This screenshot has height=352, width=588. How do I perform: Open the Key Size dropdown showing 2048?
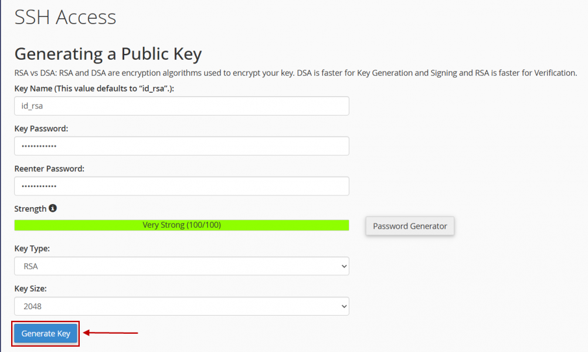(x=182, y=306)
